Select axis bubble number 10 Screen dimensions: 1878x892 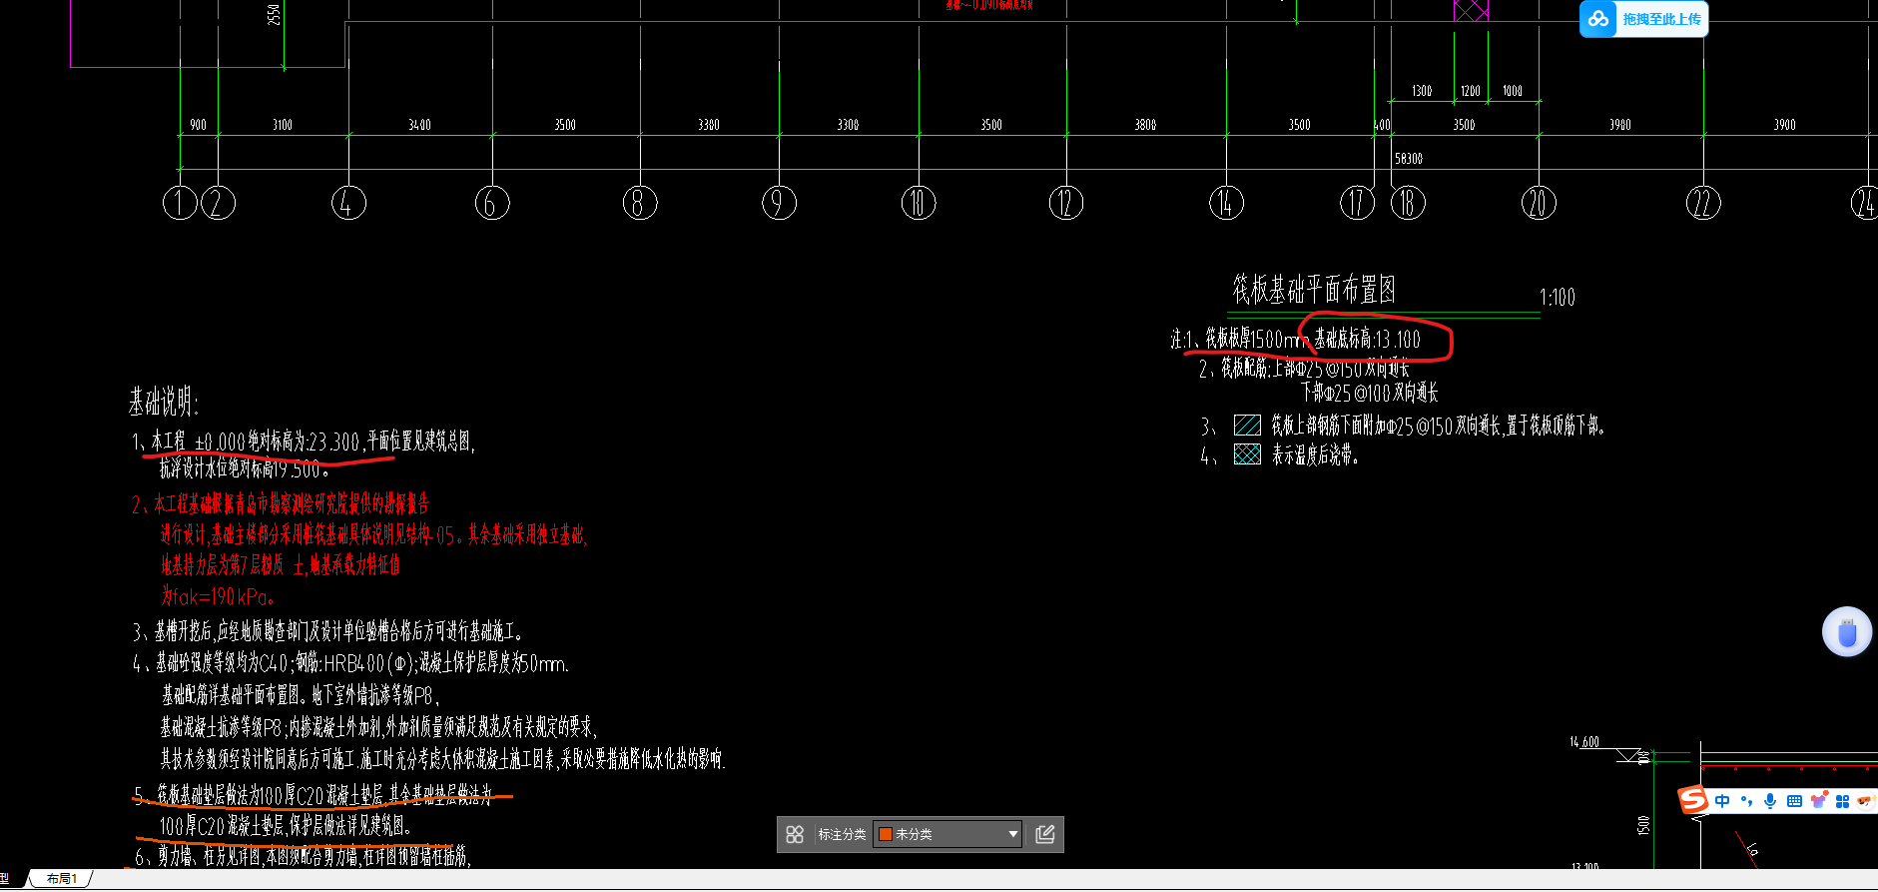click(x=919, y=203)
